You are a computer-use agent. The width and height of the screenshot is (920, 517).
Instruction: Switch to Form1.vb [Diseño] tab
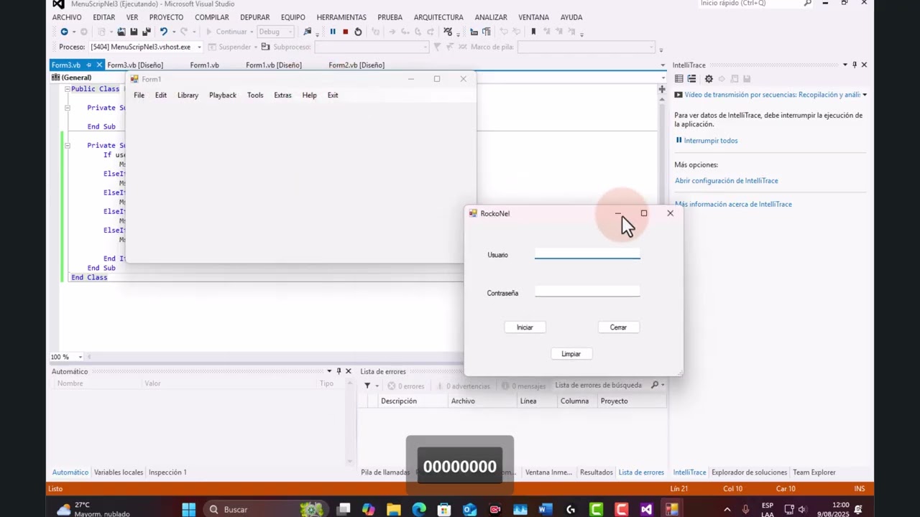point(274,65)
